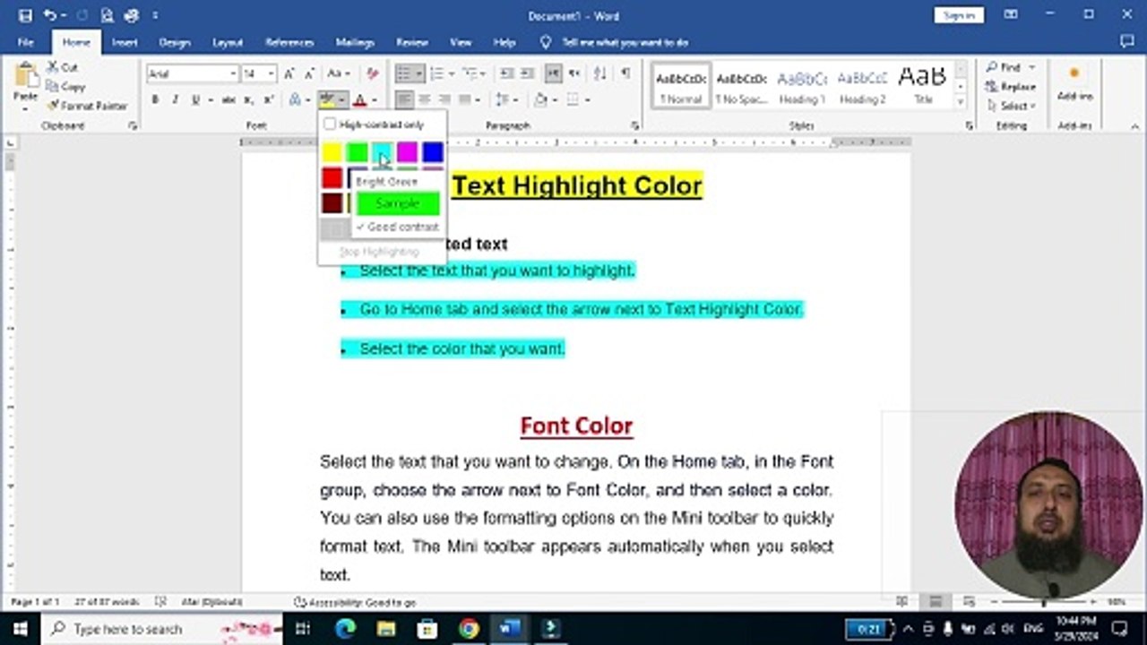1147x645 pixels.
Task: Switch to the Design tab
Action: tap(175, 42)
